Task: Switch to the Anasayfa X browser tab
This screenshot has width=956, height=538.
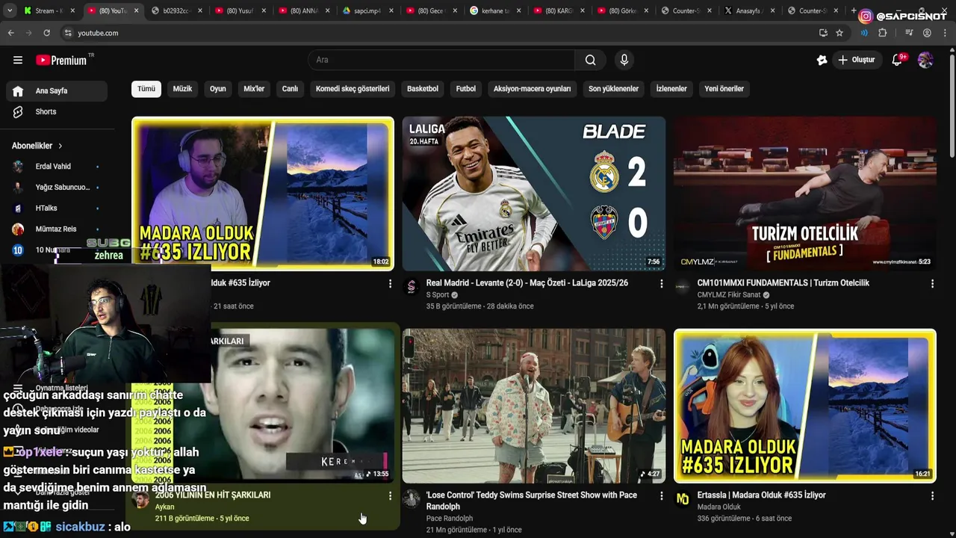Action: (750, 10)
